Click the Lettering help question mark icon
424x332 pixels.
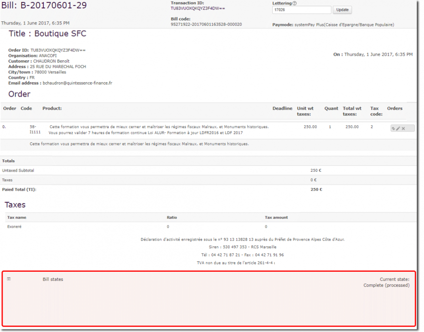click(x=295, y=3)
